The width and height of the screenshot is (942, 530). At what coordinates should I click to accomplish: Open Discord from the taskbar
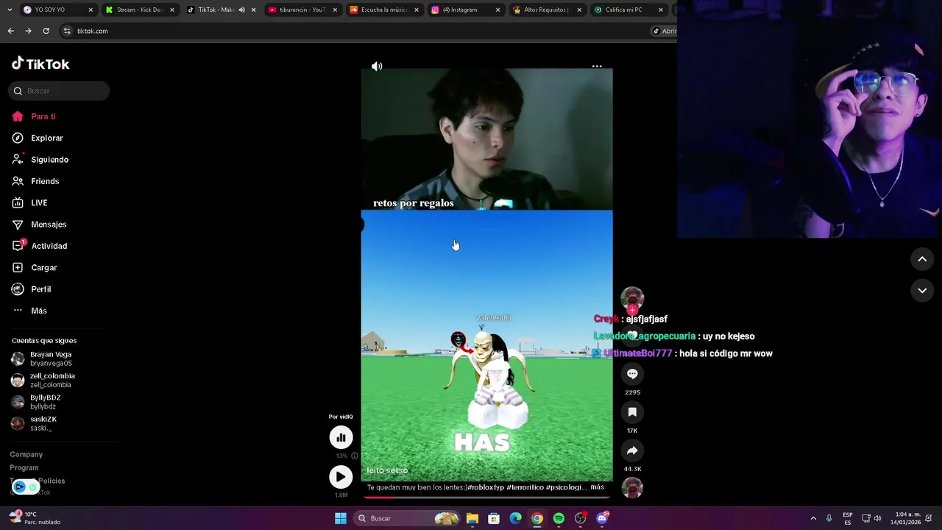[602, 518]
